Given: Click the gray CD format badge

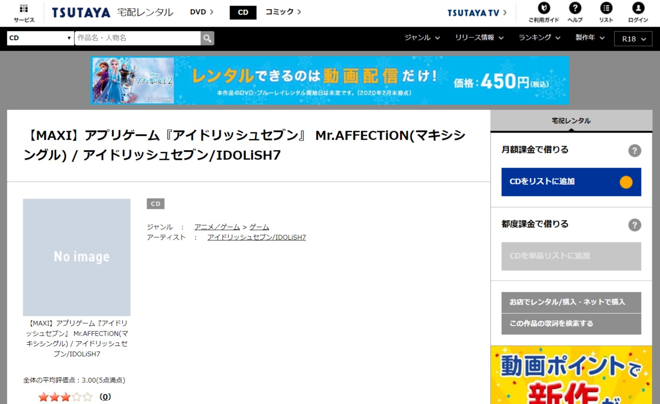Looking at the screenshot, I should click(x=155, y=204).
